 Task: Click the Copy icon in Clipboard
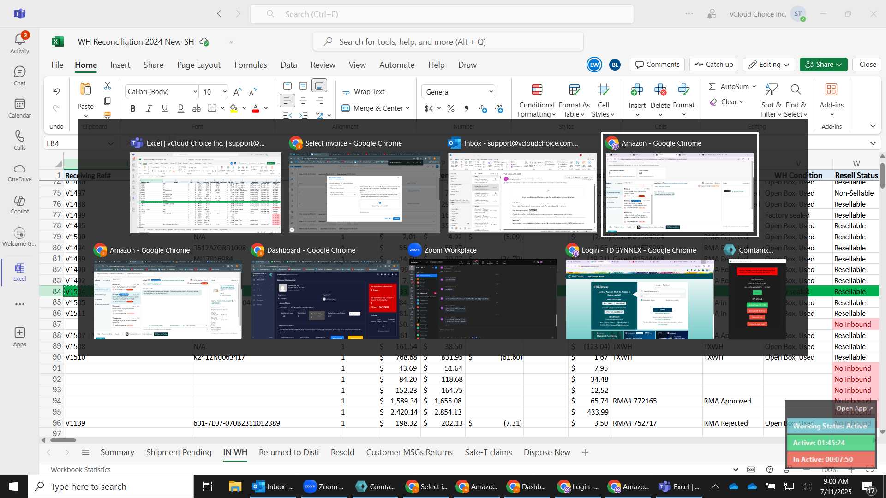pos(108,101)
